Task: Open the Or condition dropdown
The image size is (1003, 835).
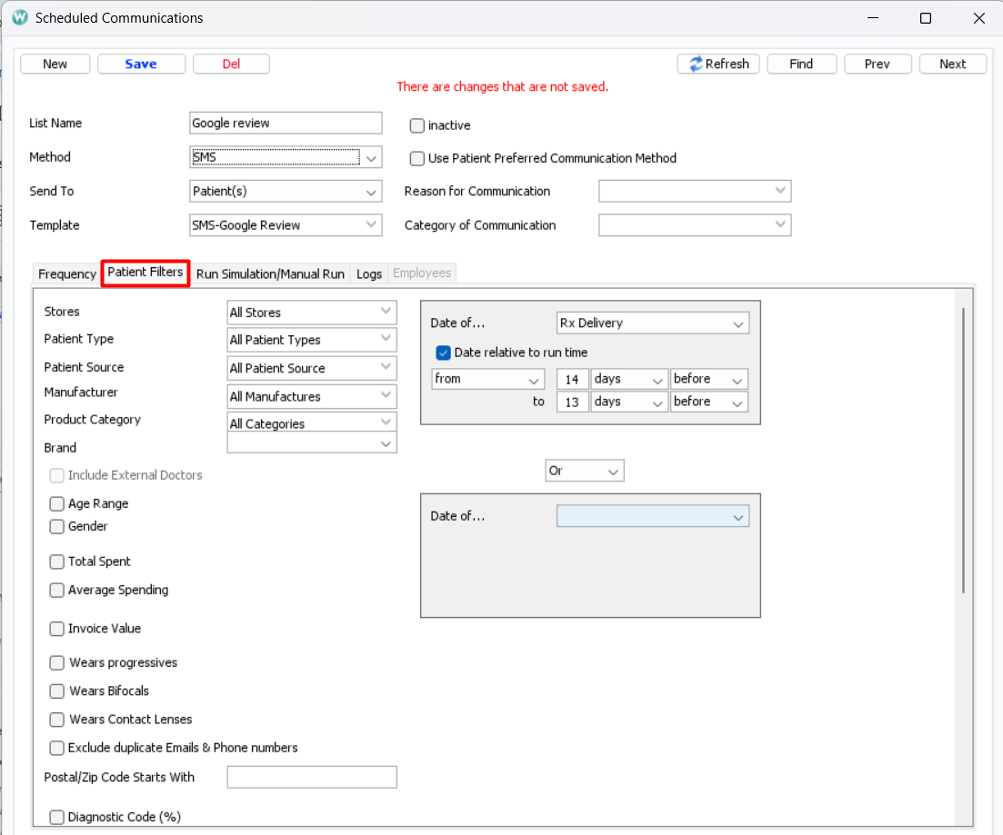Action: pos(585,471)
